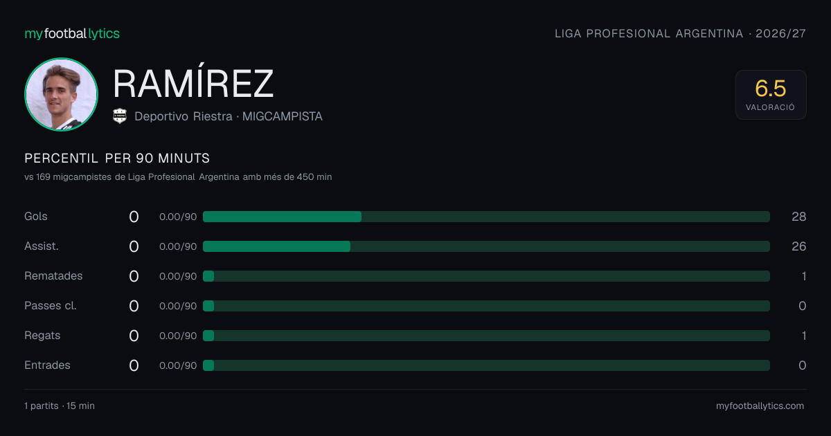Open the myfootballytics.com footer link
Image resolution: width=831 pixels, height=436 pixels.
point(760,406)
